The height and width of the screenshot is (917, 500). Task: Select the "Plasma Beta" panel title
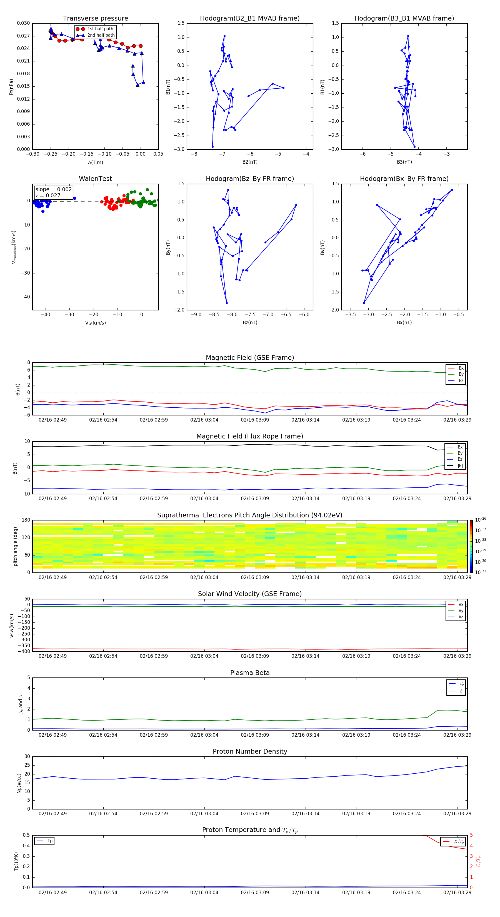point(250,673)
